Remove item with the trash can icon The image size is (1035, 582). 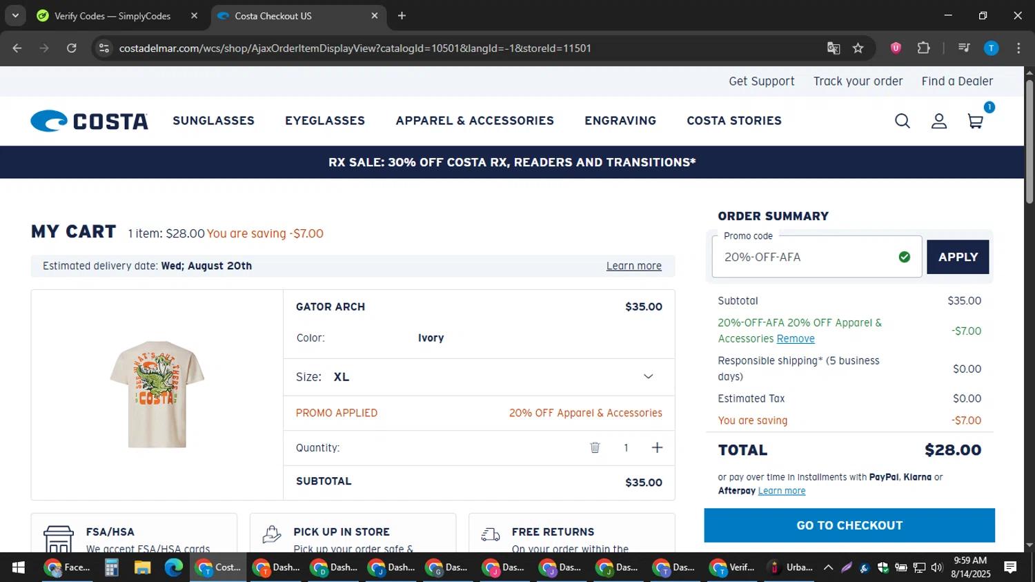(595, 447)
